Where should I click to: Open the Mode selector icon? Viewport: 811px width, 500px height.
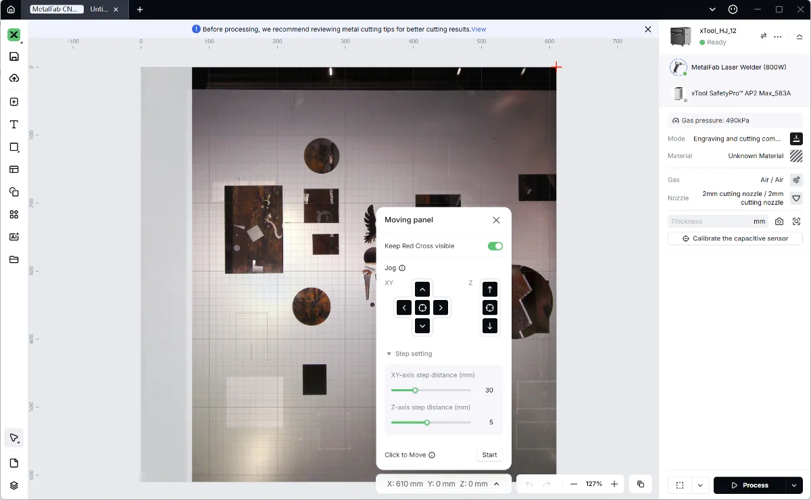click(796, 139)
